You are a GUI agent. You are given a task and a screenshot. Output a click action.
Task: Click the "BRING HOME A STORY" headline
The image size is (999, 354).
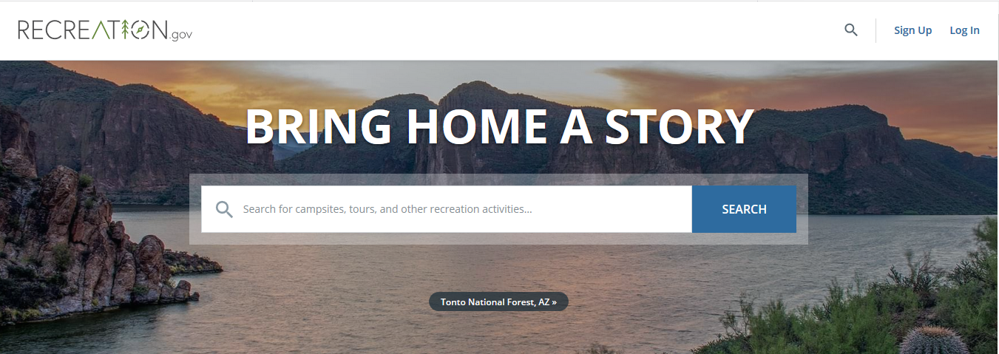coord(499,126)
